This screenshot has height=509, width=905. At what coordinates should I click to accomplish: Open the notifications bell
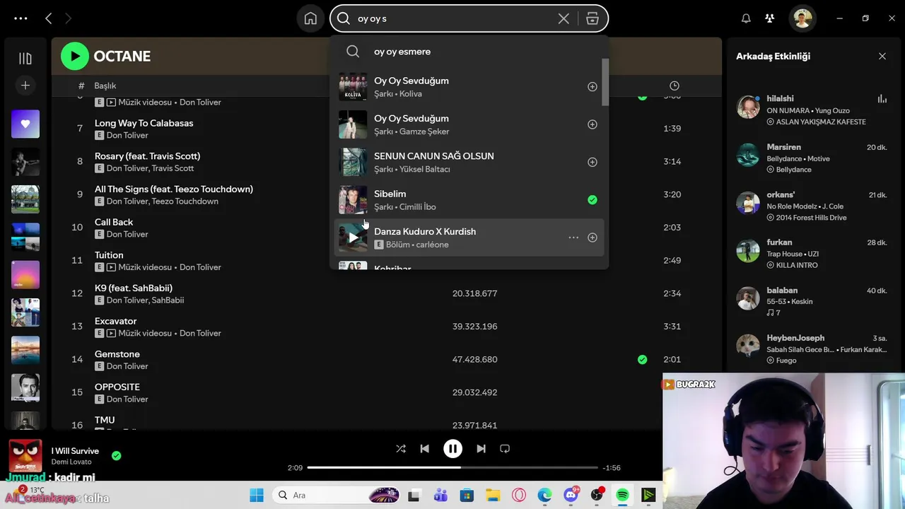click(746, 19)
